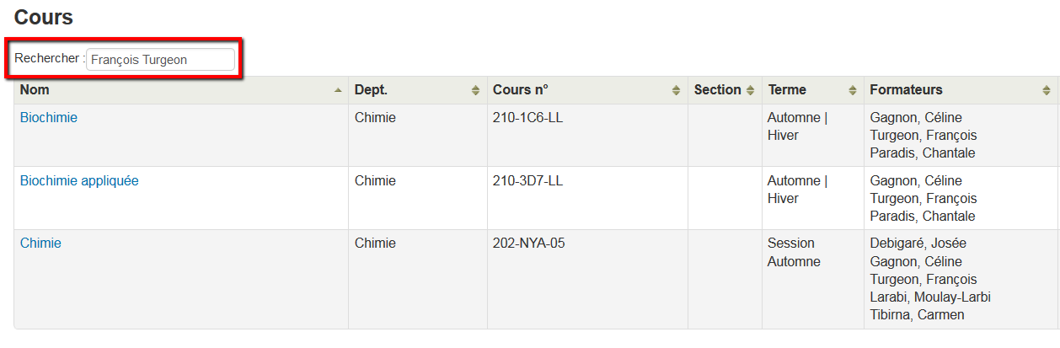Image resolution: width=1060 pixels, height=348 pixels.
Task: Click the Rechercher label text
Action: pos(46,58)
